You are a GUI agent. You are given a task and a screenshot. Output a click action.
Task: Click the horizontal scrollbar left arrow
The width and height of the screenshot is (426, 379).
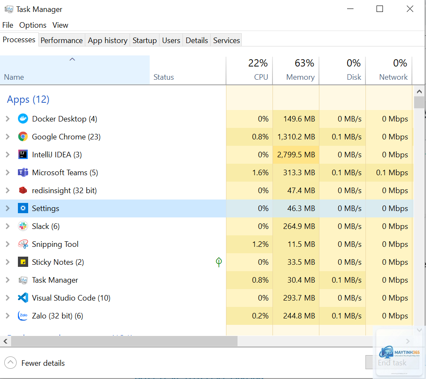click(6, 341)
